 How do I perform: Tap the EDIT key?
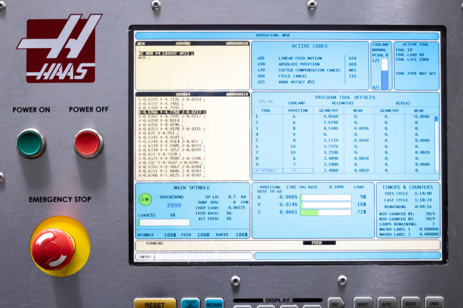coord(336,303)
